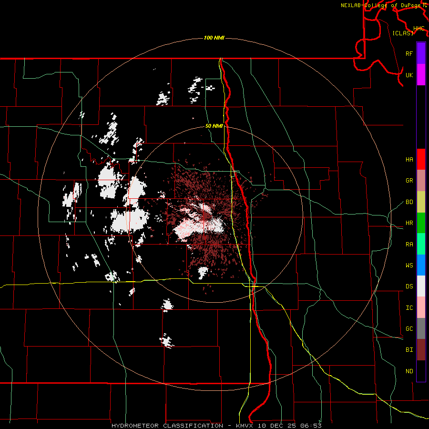Click the mint green RA legend swatch

pos(421,244)
